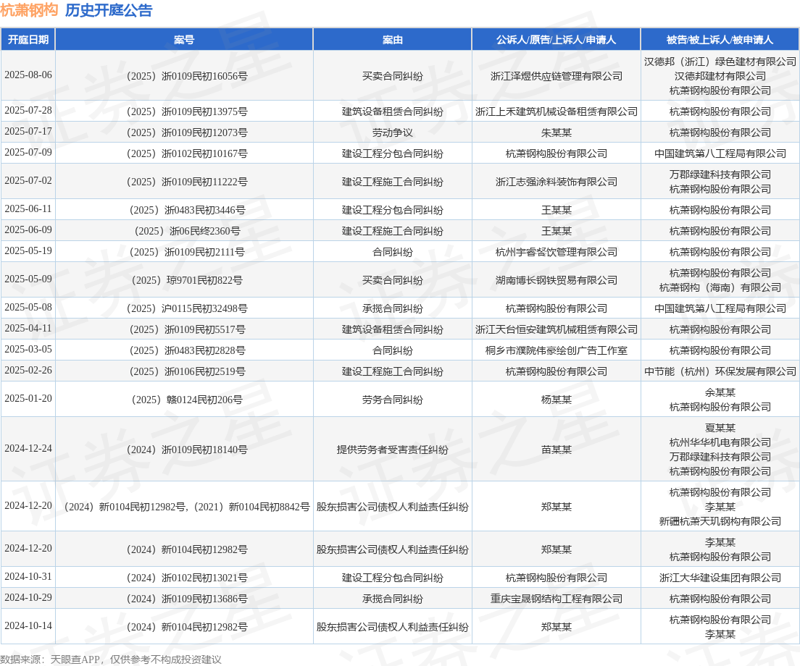The height and width of the screenshot is (666, 800).
Task: Click the 杭萧钢构 title text
Action: point(29,10)
